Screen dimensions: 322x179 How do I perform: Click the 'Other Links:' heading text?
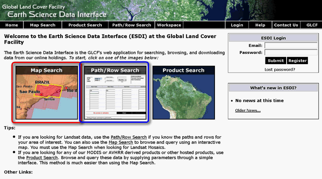[x=18, y=172]
